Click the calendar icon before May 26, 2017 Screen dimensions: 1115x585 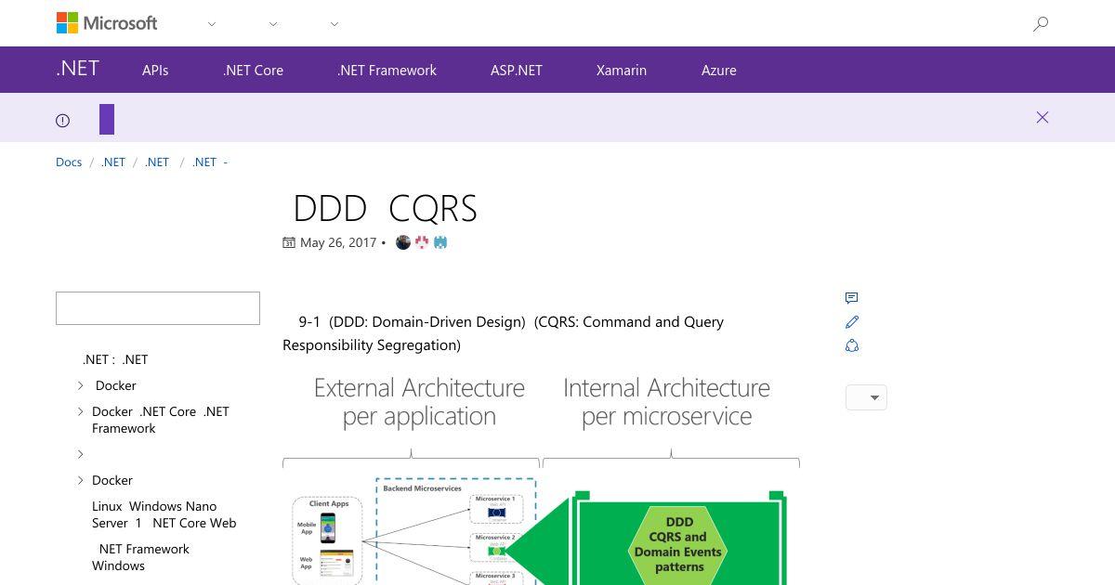(289, 242)
